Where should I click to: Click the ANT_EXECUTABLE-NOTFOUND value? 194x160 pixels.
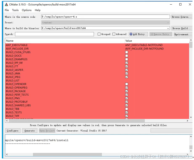pyautogui.click(x=144, y=45)
